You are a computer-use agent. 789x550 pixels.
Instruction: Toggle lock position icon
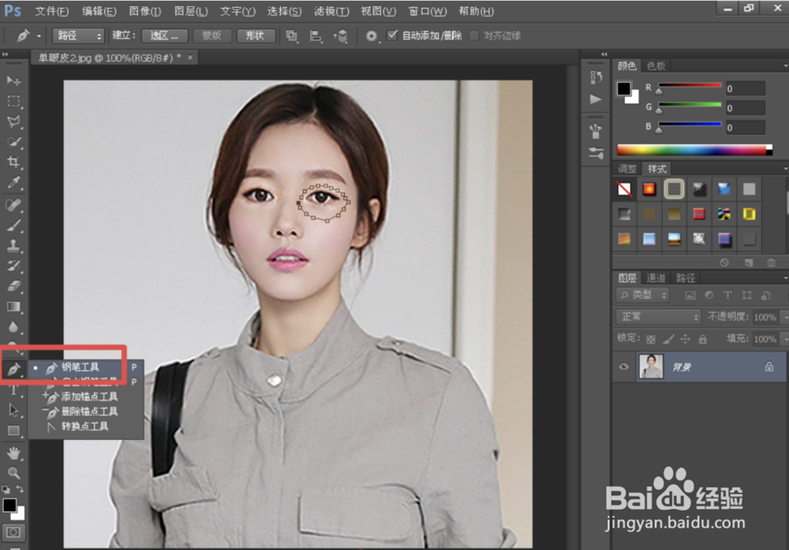pyautogui.click(x=686, y=339)
